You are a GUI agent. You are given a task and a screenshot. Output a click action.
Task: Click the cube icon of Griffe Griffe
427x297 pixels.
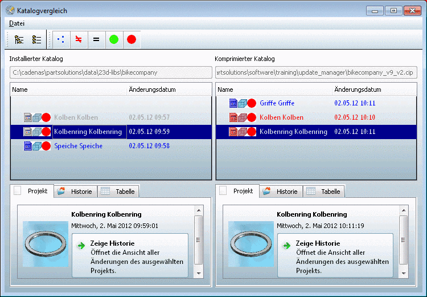tap(243, 103)
